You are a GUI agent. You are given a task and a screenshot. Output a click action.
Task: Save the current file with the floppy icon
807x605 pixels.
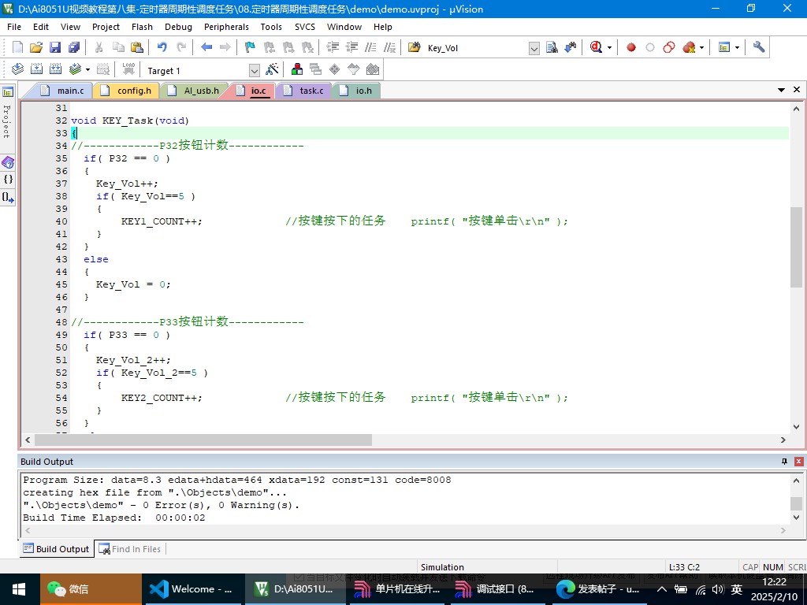pyautogui.click(x=55, y=48)
